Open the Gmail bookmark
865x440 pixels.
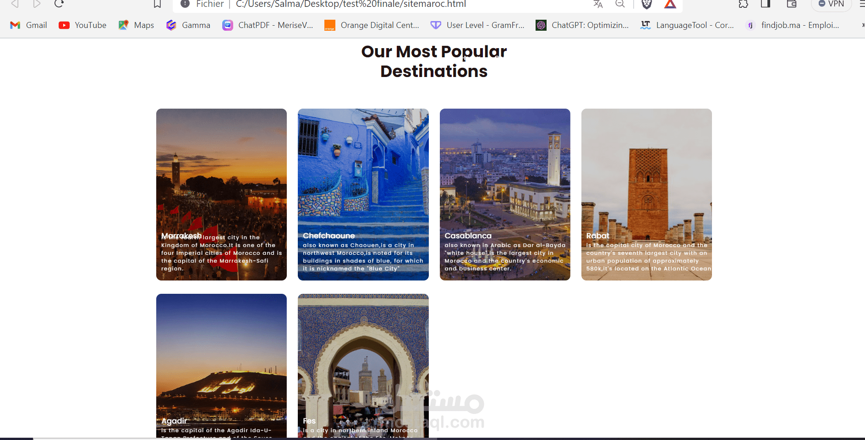(29, 25)
